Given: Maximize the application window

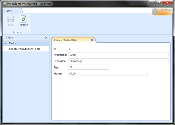Looking at the screenshot, I should [x=159, y=3].
